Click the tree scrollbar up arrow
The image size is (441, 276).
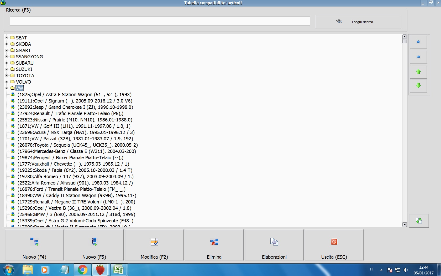tap(405, 37)
